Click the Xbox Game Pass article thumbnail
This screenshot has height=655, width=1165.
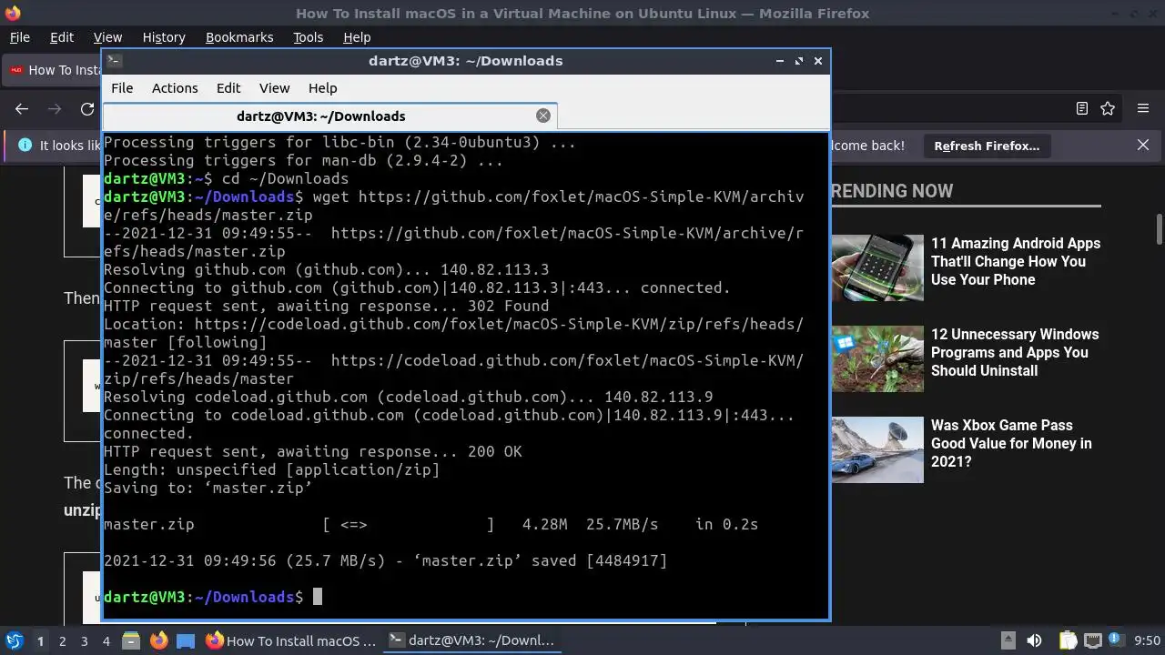[x=877, y=449]
